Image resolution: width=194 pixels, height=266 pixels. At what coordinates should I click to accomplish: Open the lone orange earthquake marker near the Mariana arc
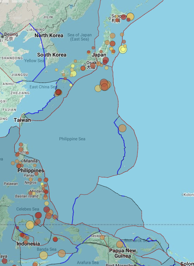click(x=122, y=128)
